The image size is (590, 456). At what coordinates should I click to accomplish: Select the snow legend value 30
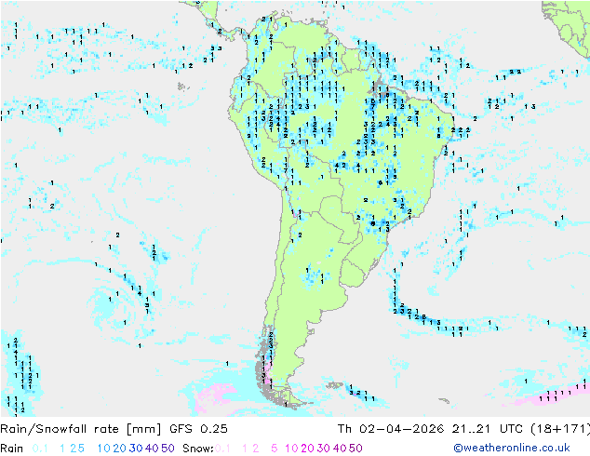tap(324, 449)
